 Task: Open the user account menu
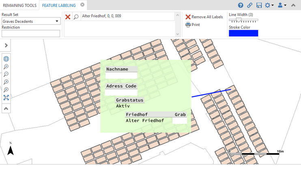[x=282, y=5]
